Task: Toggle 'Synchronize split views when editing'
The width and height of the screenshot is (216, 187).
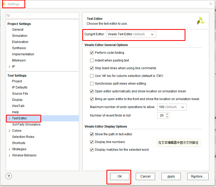Action: [92, 84]
